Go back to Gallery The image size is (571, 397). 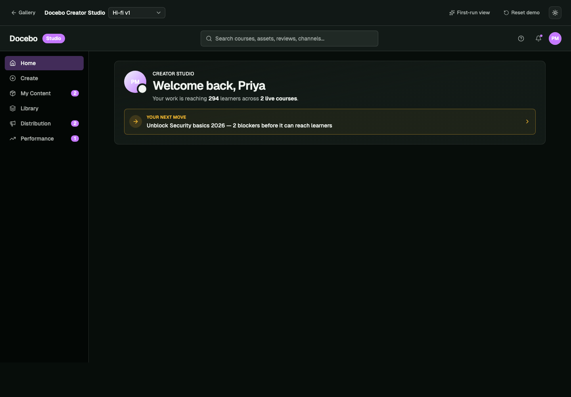coord(23,13)
